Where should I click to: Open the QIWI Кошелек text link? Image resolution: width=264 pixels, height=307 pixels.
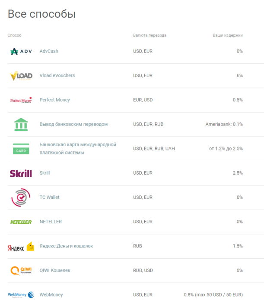(x=55, y=270)
